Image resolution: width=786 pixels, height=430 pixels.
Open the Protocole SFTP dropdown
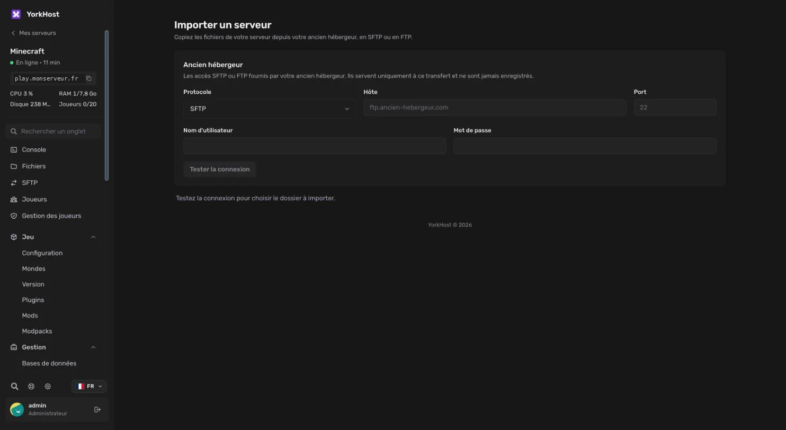270,109
